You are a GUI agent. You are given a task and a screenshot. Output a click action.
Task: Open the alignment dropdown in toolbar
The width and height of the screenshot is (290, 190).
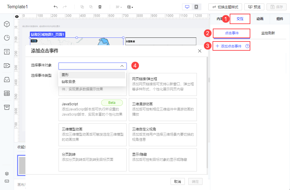click(119, 7)
